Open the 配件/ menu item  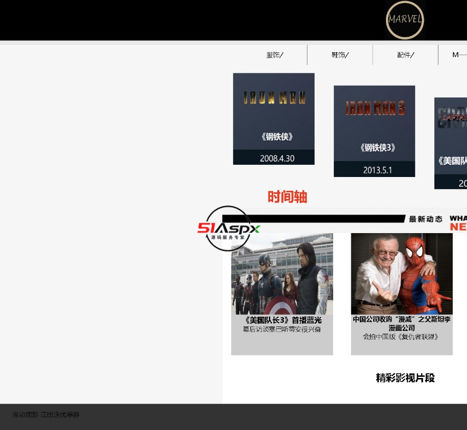point(405,55)
